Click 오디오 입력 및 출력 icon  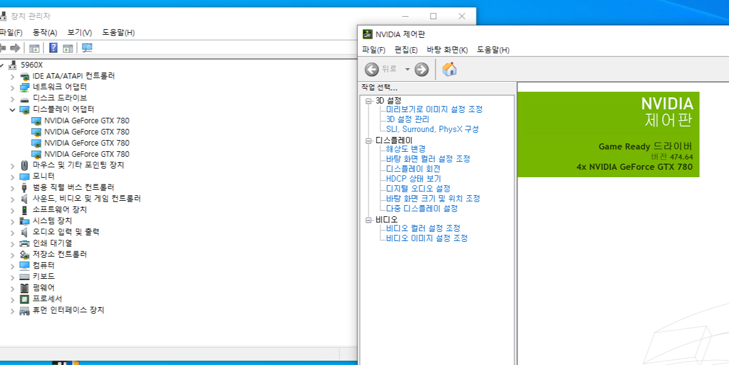[x=25, y=232]
